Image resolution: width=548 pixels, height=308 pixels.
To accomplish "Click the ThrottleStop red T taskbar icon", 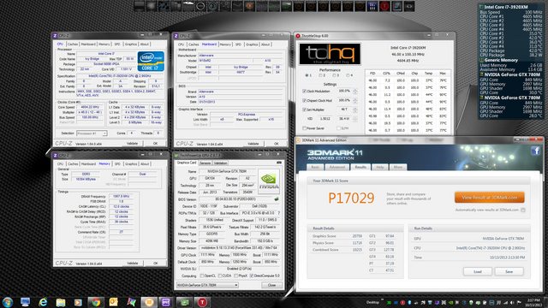I will [202, 302].
